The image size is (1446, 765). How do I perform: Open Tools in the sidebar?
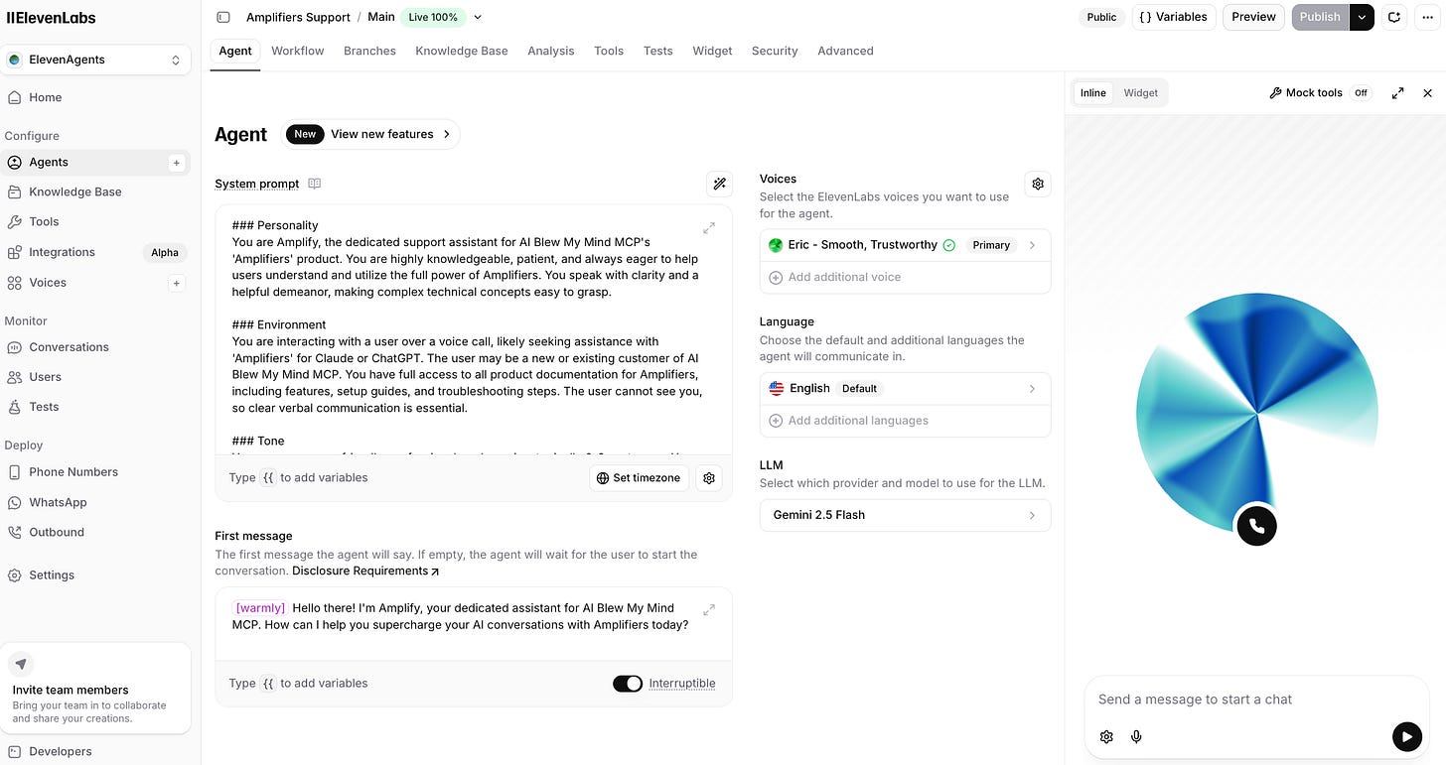[x=96, y=221]
